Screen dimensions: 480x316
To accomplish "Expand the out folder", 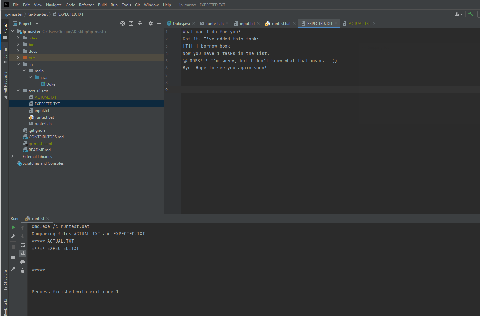I will (18, 58).
